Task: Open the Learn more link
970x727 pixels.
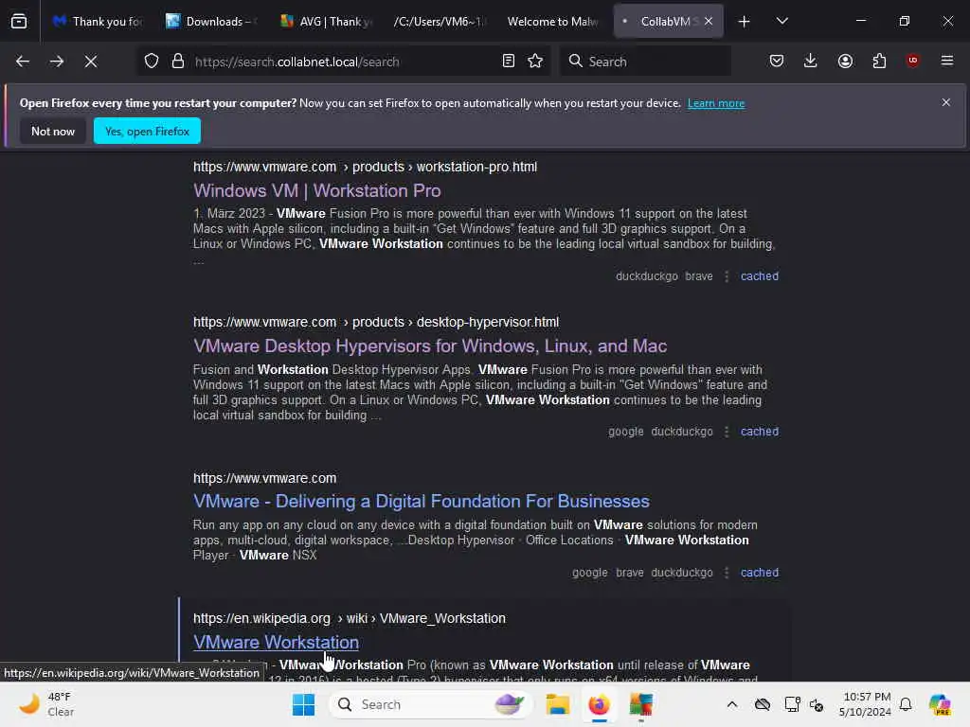Action: pos(716,103)
